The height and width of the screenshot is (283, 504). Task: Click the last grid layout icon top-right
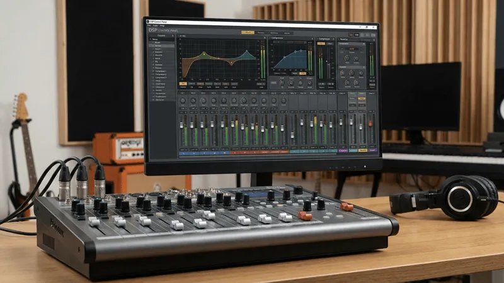pyautogui.click(x=373, y=35)
